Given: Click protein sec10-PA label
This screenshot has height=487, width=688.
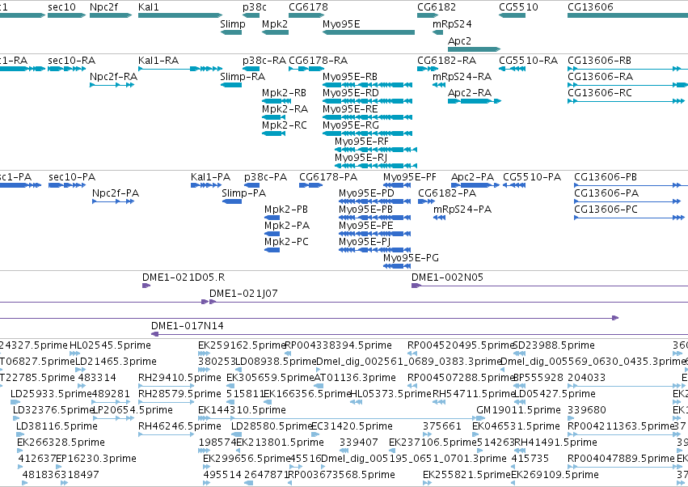Looking at the screenshot, I should click(x=72, y=177).
